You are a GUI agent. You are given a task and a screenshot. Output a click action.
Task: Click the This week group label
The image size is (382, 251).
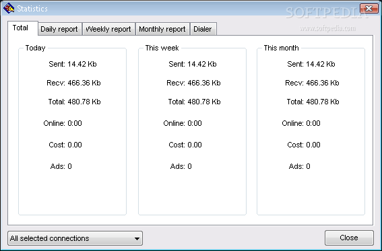coord(162,48)
